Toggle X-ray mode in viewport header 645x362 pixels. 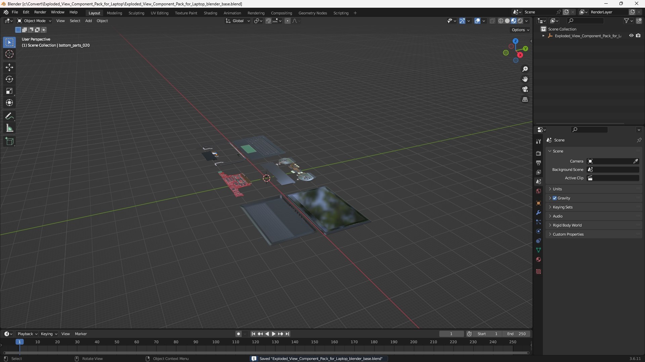pos(492,21)
